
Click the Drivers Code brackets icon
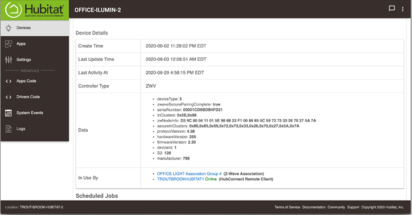(8, 97)
